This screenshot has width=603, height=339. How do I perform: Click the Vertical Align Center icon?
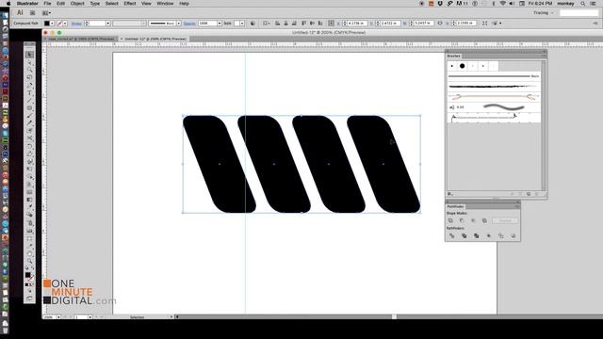pos(312,24)
